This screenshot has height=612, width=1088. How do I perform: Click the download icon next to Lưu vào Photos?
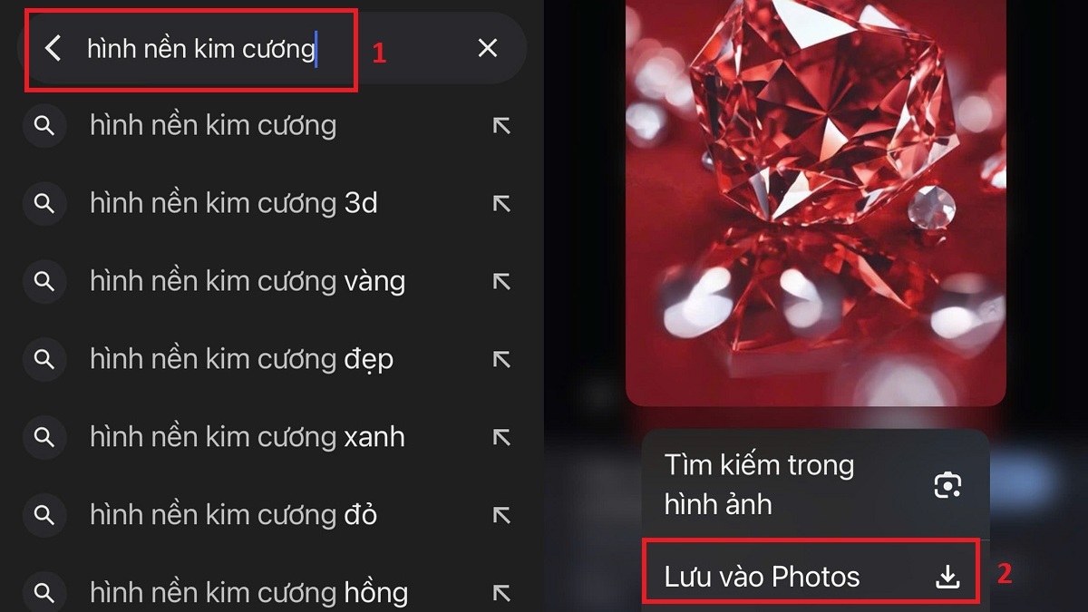(x=947, y=577)
